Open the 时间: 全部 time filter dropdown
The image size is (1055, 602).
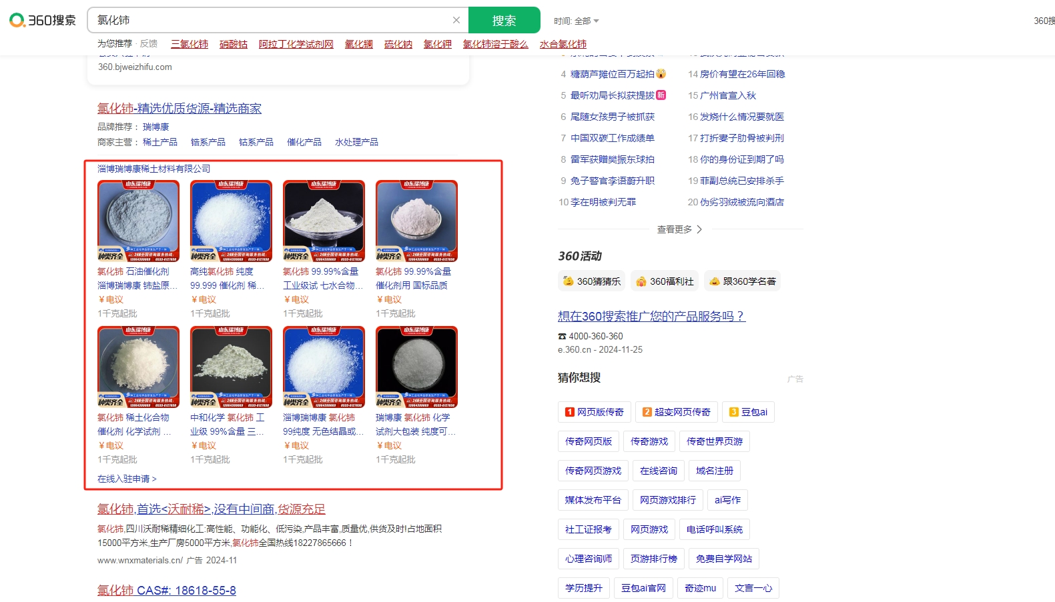click(577, 21)
